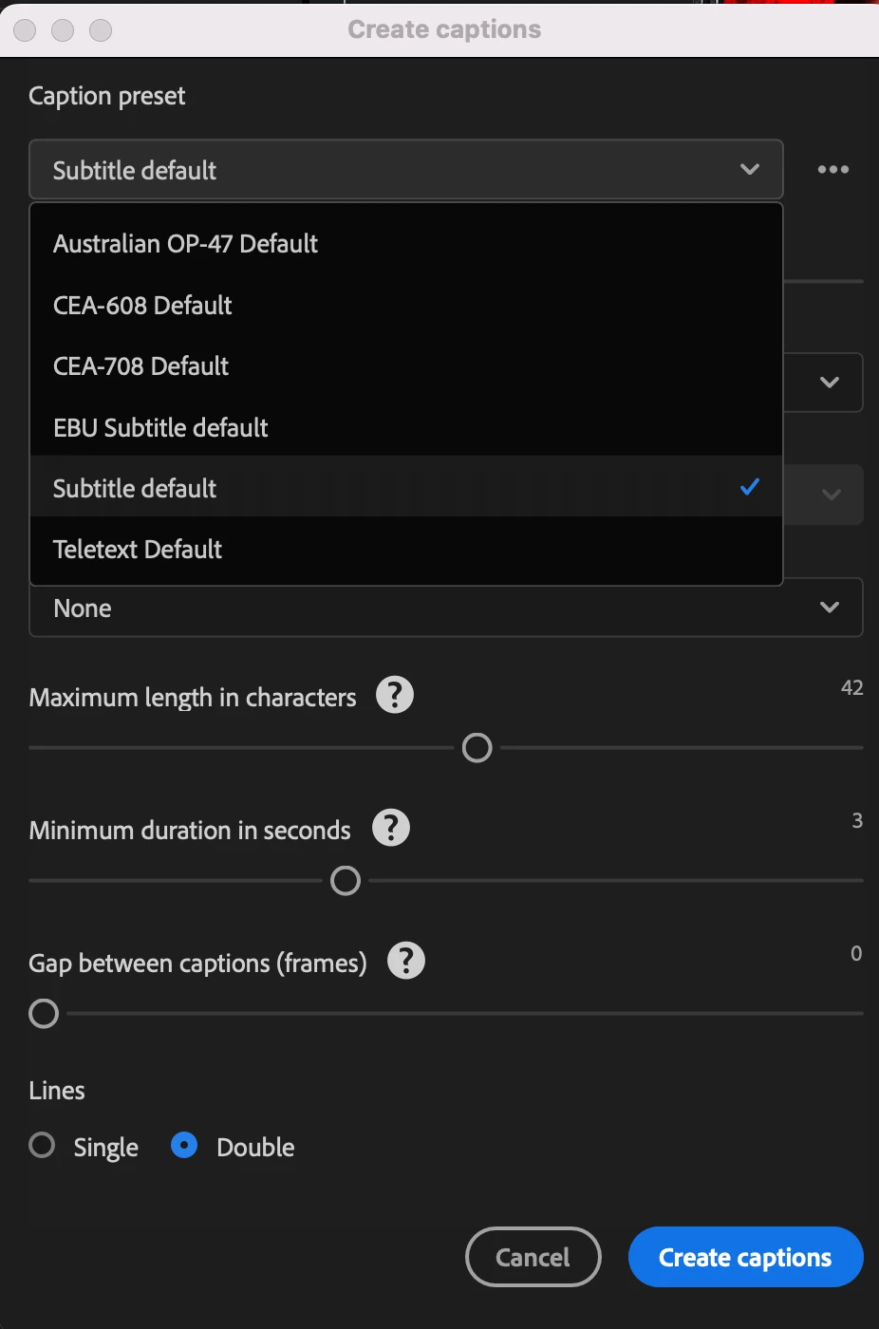Click help icon for Minimum duration in seconds
This screenshot has height=1329, width=879.
[391, 828]
